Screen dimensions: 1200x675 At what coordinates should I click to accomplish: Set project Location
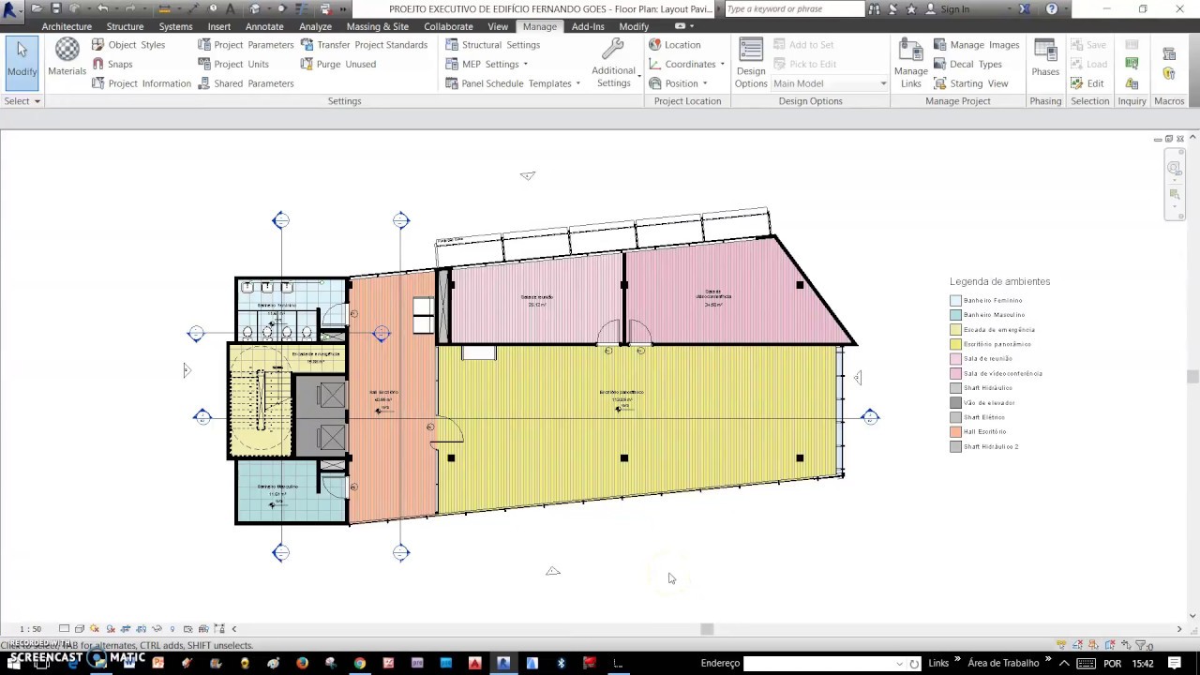point(674,44)
